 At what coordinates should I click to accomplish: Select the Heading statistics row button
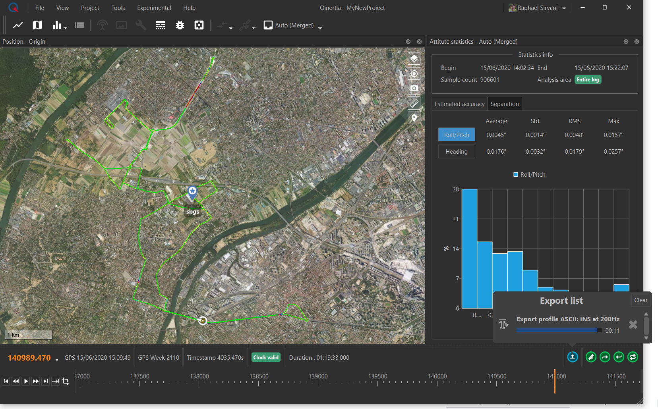click(x=457, y=152)
